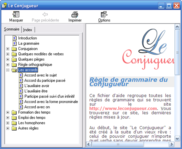The image size is (182, 149).
Task: Expand the Formation des temps node
Action: pos(8,112)
